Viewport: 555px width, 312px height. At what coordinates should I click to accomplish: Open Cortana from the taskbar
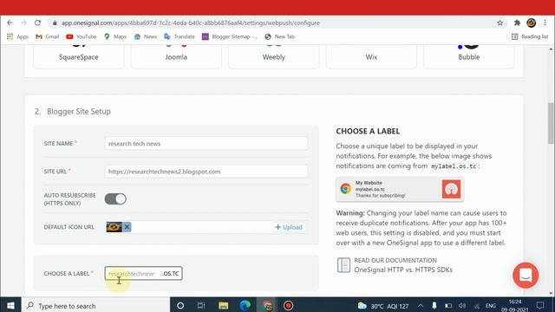coord(180,306)
